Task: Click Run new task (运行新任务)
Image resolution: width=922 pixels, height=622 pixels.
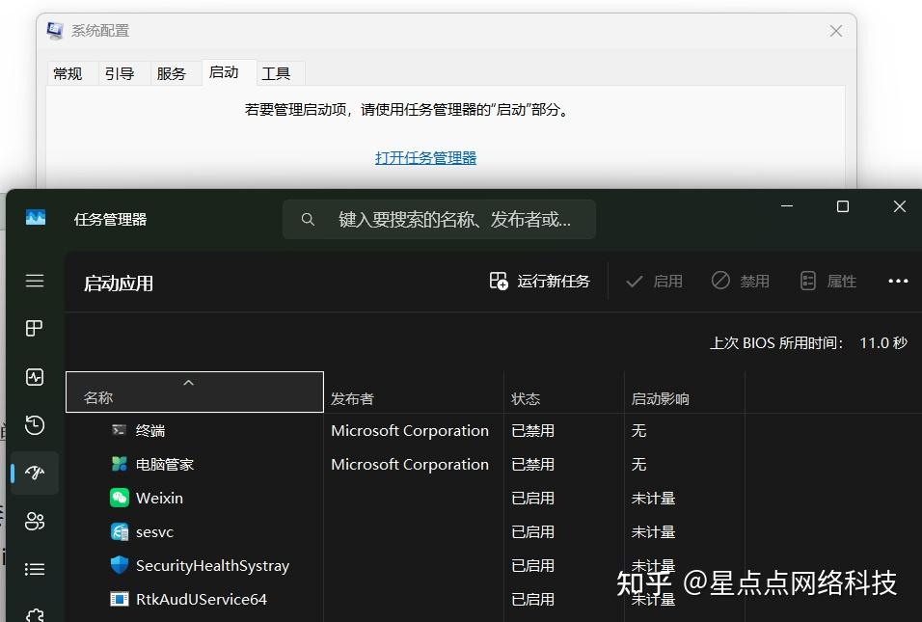Action: coord(539,281)
